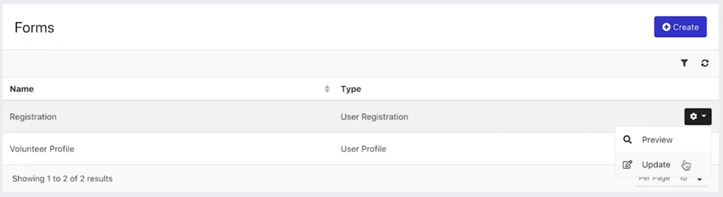Image resolution: width=723 pixels, height=197 pixels.
Task: Click the magnifier icon beside Preview
Action: point(628,140)
